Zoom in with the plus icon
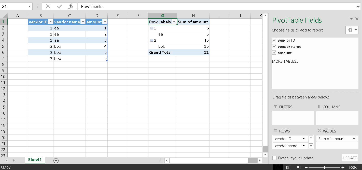 click(x=343, y=167)
